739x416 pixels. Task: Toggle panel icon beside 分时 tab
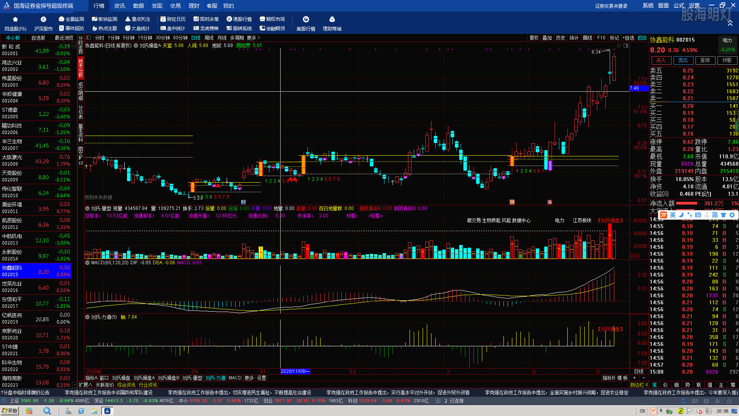pos(89,38)
